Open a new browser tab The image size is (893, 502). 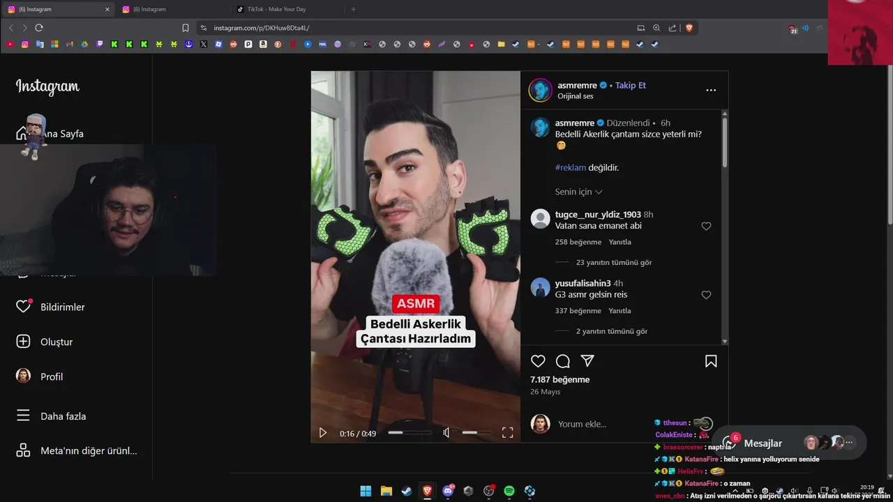tap(353, 9)
